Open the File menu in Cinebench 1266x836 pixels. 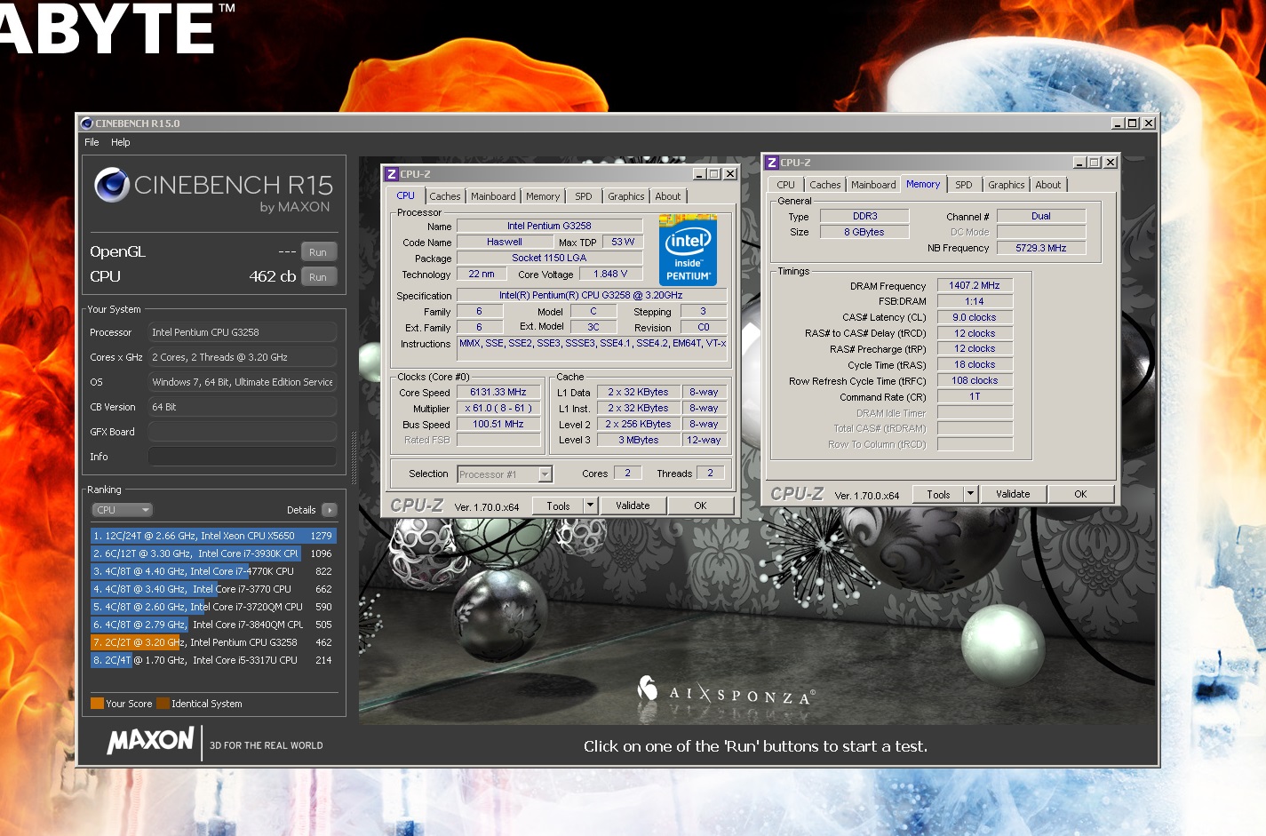pyautogui.click(x=92, y=142)
